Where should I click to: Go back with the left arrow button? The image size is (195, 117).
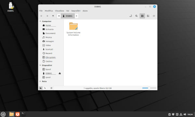(x=42, y=16)
